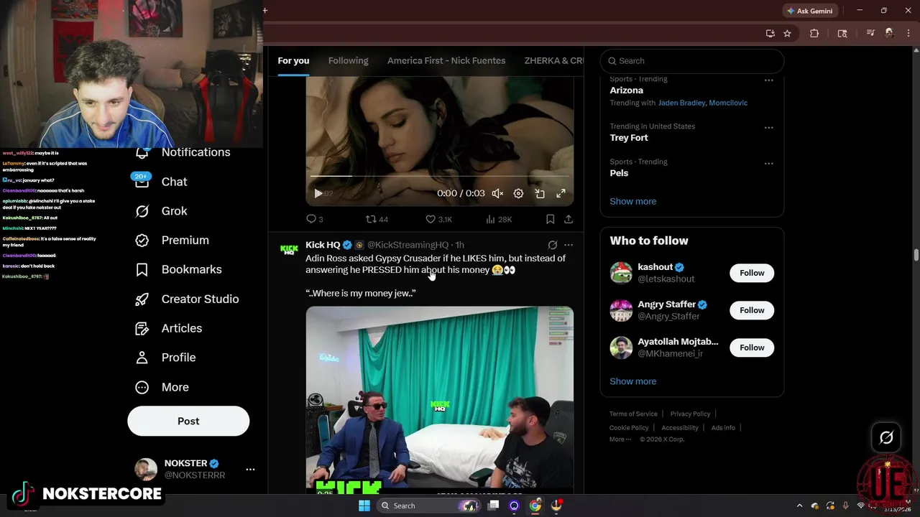Share the video post
920x517 pixels.
pos(568,219)
